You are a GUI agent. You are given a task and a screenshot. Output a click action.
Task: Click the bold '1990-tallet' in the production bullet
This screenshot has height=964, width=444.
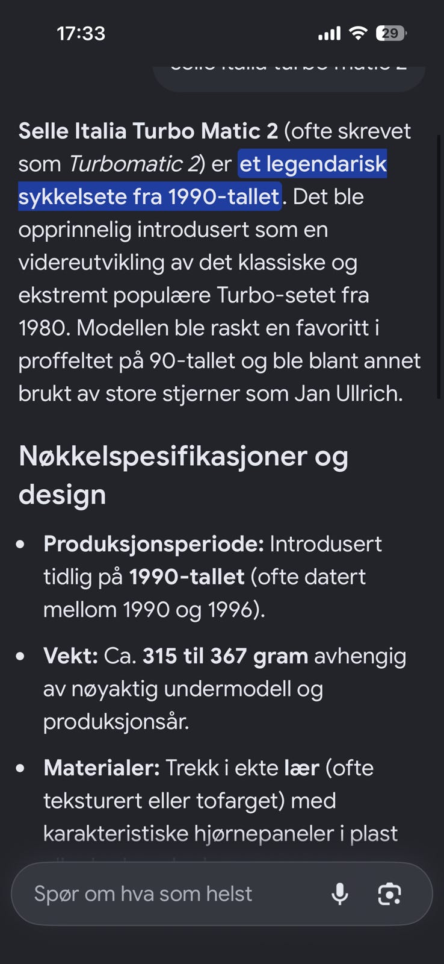click(x=187, y=577)
